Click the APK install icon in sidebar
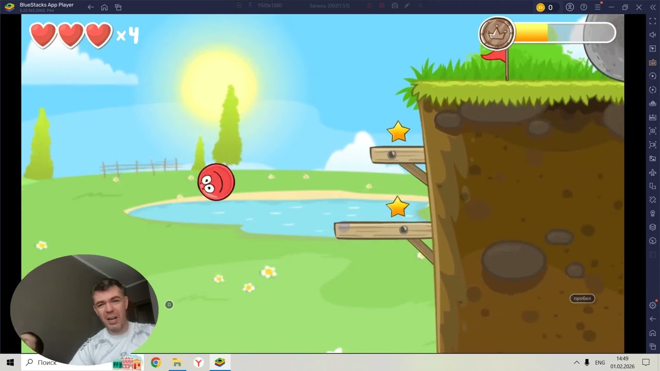660x371 pixels. (652, 117)
